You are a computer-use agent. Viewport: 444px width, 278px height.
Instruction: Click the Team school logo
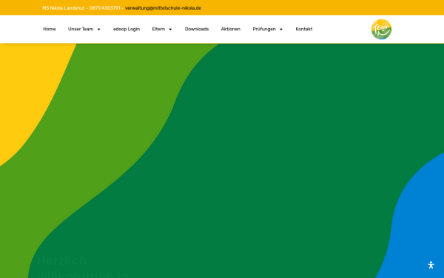[x=381, y=29]
